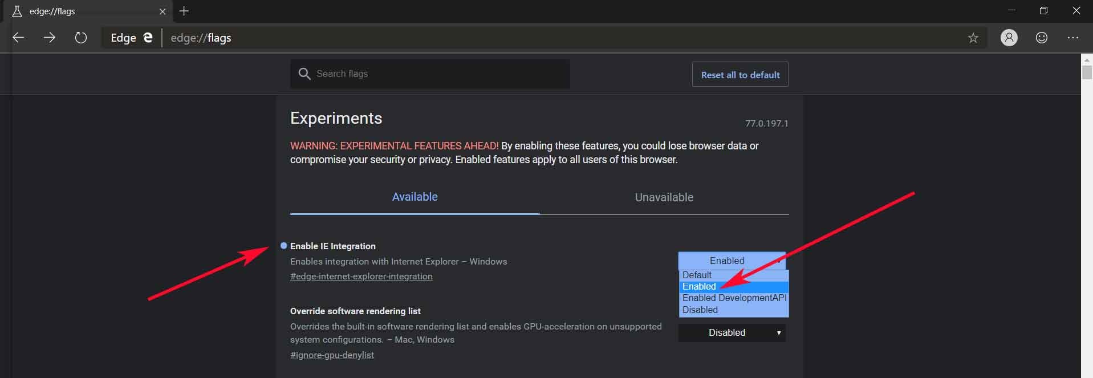Add this page to favorites star
Screen dimensions: 1093x378
[973, 38]
